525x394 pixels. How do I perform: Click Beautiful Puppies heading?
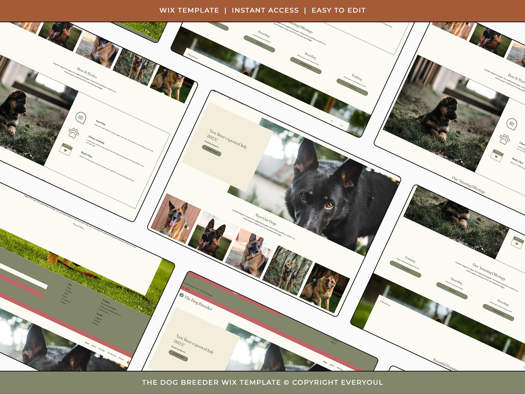pos(445,365)
